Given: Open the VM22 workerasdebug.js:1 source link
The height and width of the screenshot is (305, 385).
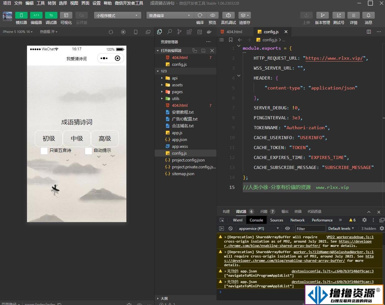Looking at the screenshot, I should (350, 237).
